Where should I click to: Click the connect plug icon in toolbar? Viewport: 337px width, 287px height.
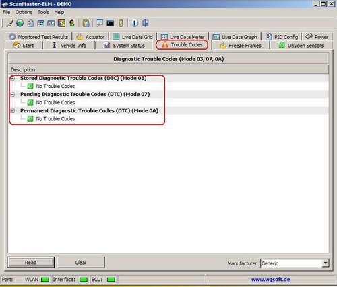9,23
